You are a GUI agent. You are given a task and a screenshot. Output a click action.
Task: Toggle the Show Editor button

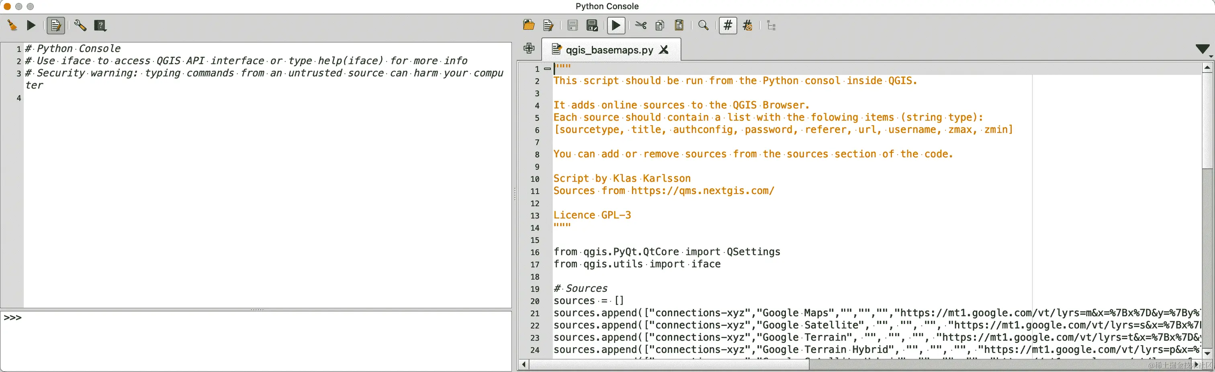[x=56, y=25]
